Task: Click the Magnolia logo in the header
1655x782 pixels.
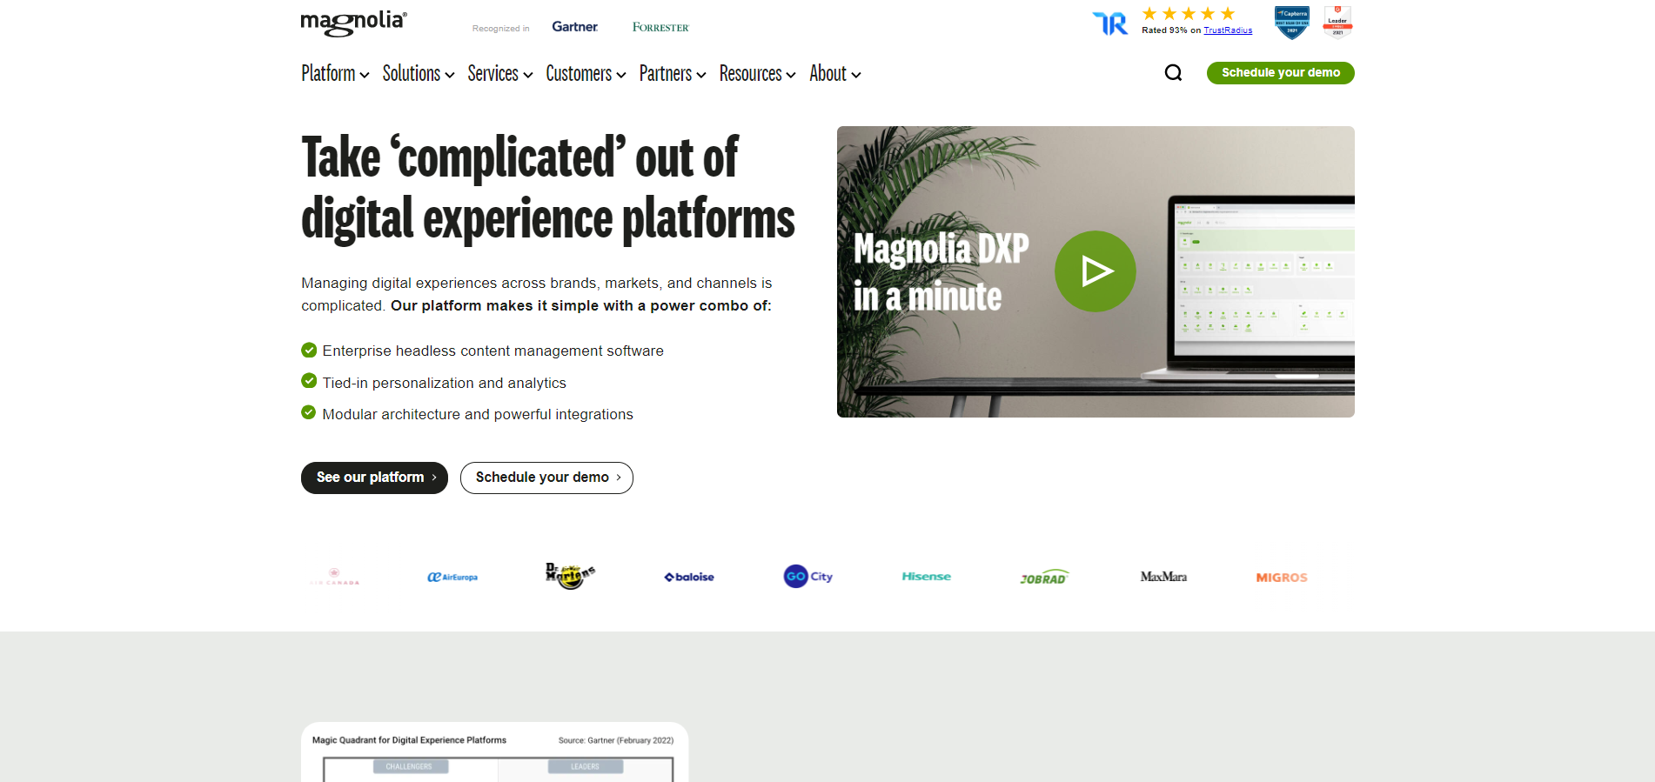Action: (353, 23)
